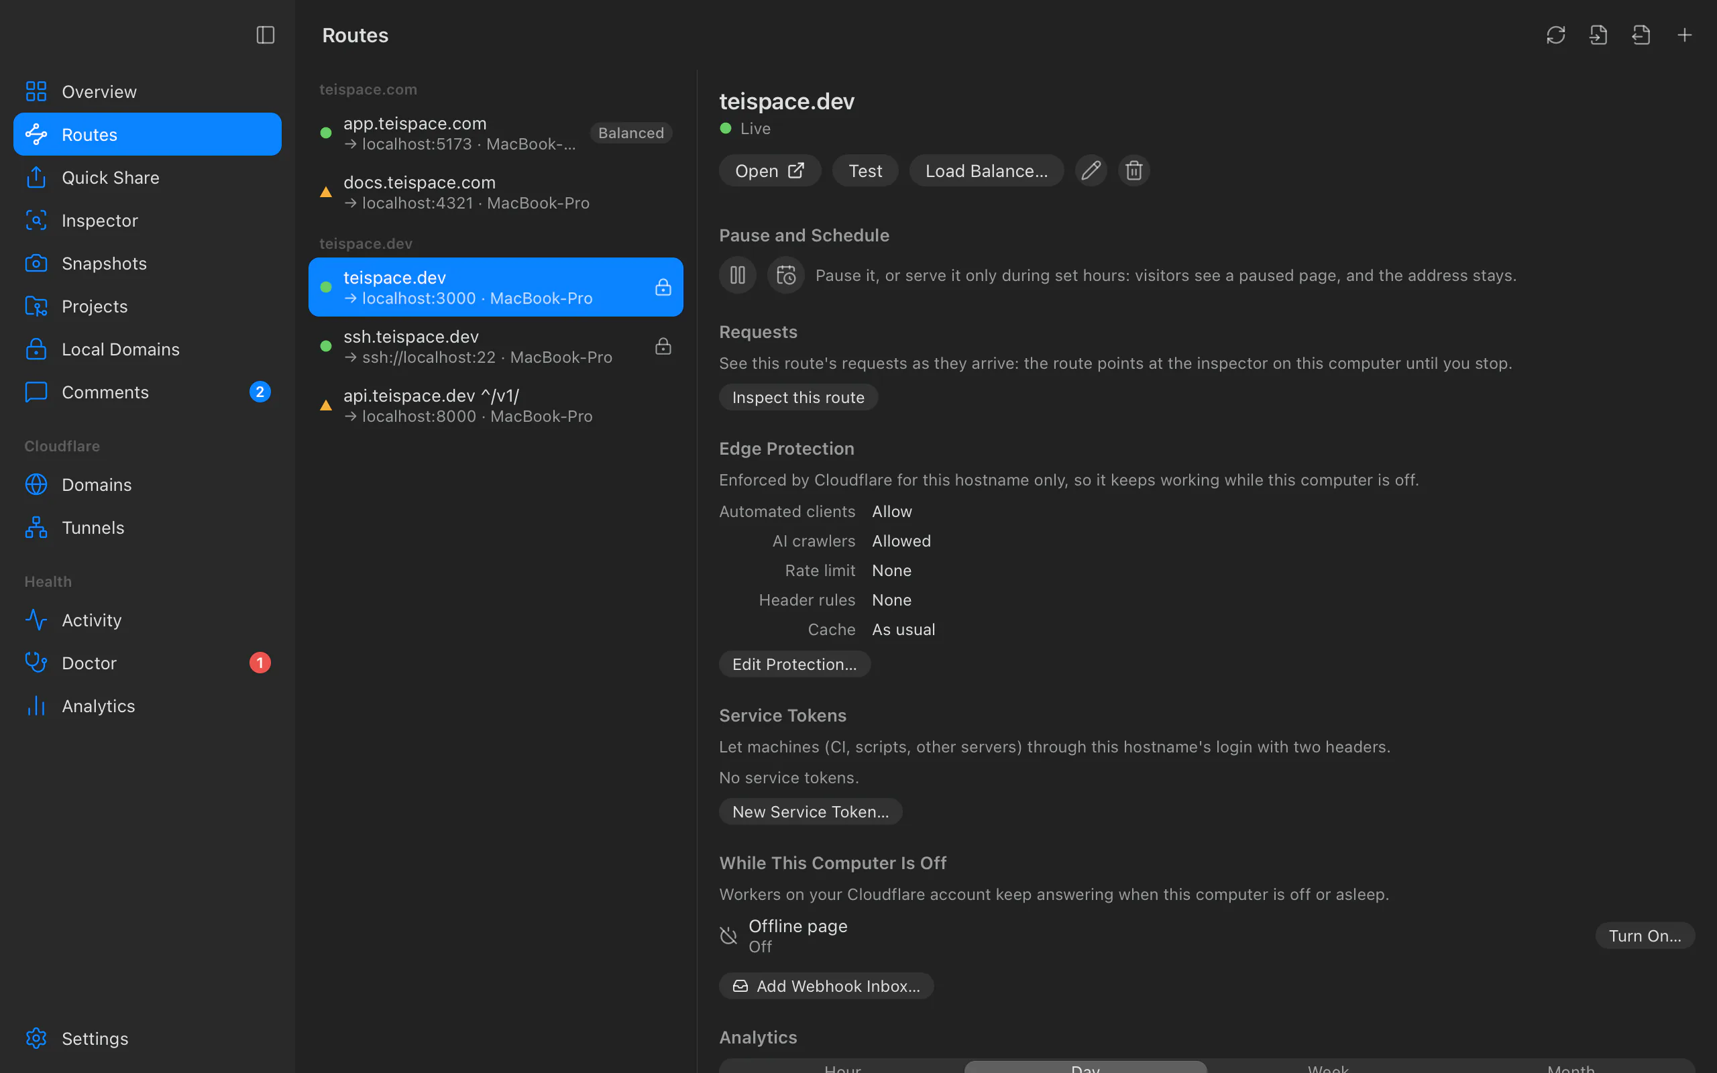Open Analytics in sidebar
The width and height of the screenshot is (1717, 1073).
148,706
